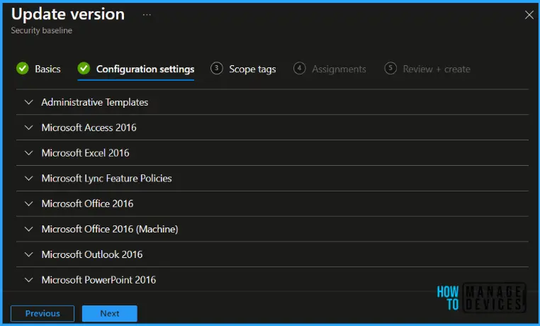Select the Microsoft Outlook 2016 label
Screen dimensions: 540x326
[x=92, y=254]
